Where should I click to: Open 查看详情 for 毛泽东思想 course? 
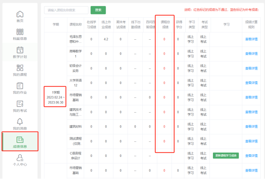click(x=251, y=39)
